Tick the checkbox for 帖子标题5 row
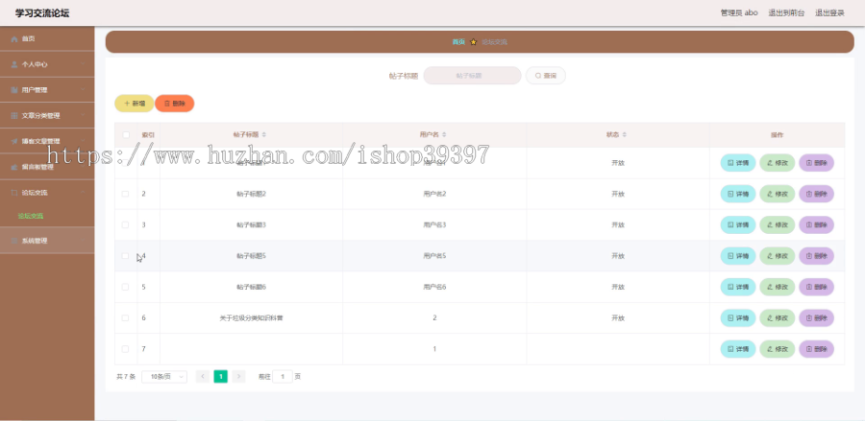The width and height of the screenshot is (865, 421). coord(125,256)
